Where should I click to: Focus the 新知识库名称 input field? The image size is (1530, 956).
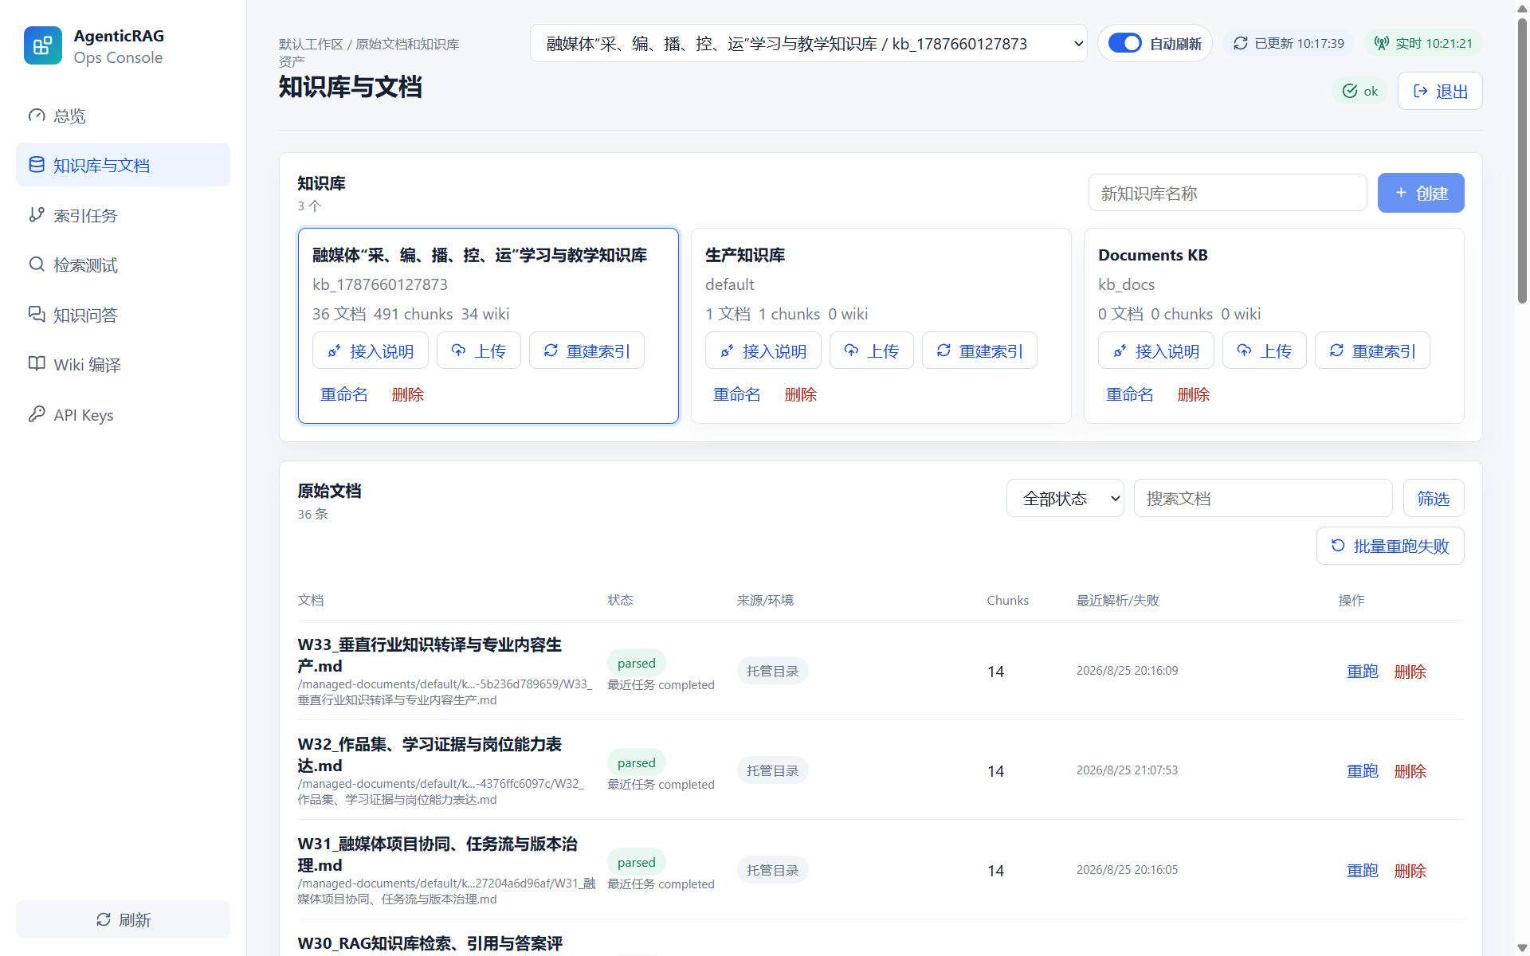(x=1227, y=193)
